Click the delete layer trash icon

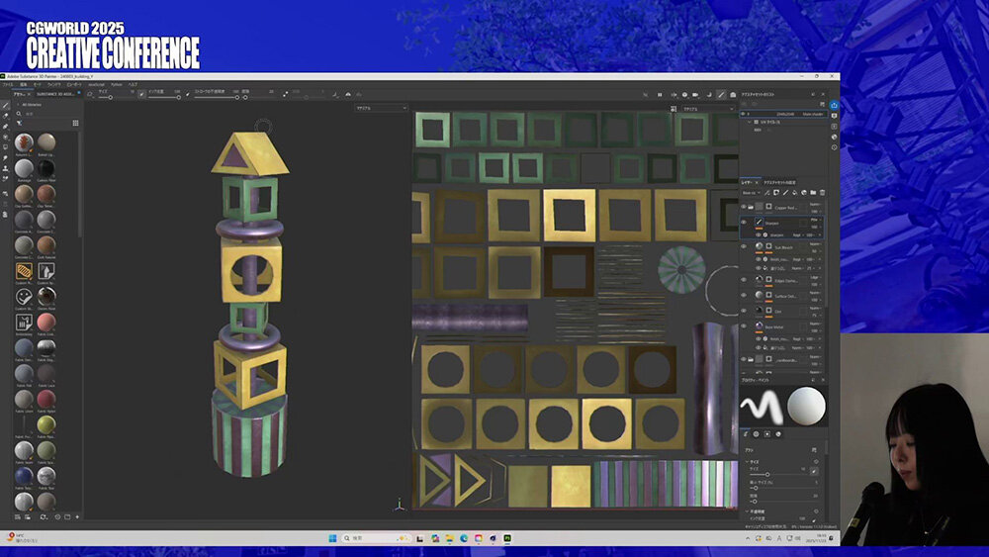pos(822,193)
